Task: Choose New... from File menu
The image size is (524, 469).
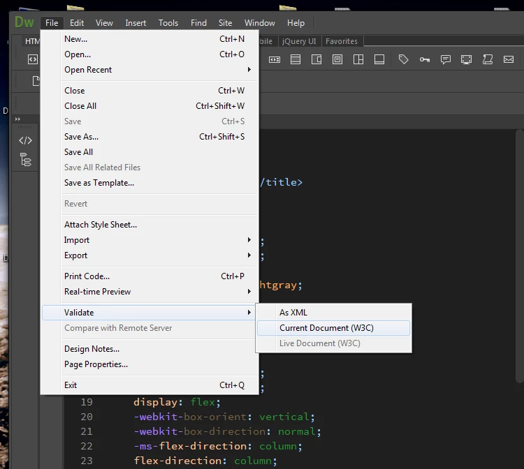Action: [x=150, y=38]
